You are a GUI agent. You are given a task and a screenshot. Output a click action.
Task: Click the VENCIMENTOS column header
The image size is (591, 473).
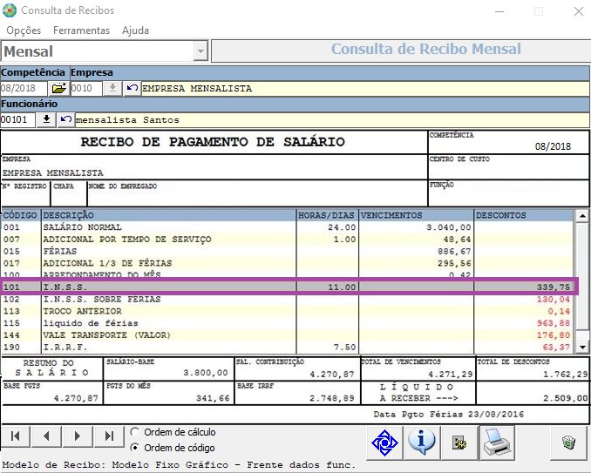click(x=416, y=215)
